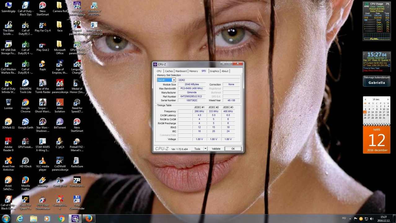This screenshot has width=396, height=223.
Task: Switch to the Graphics tab
Action: tap(214, 71)
